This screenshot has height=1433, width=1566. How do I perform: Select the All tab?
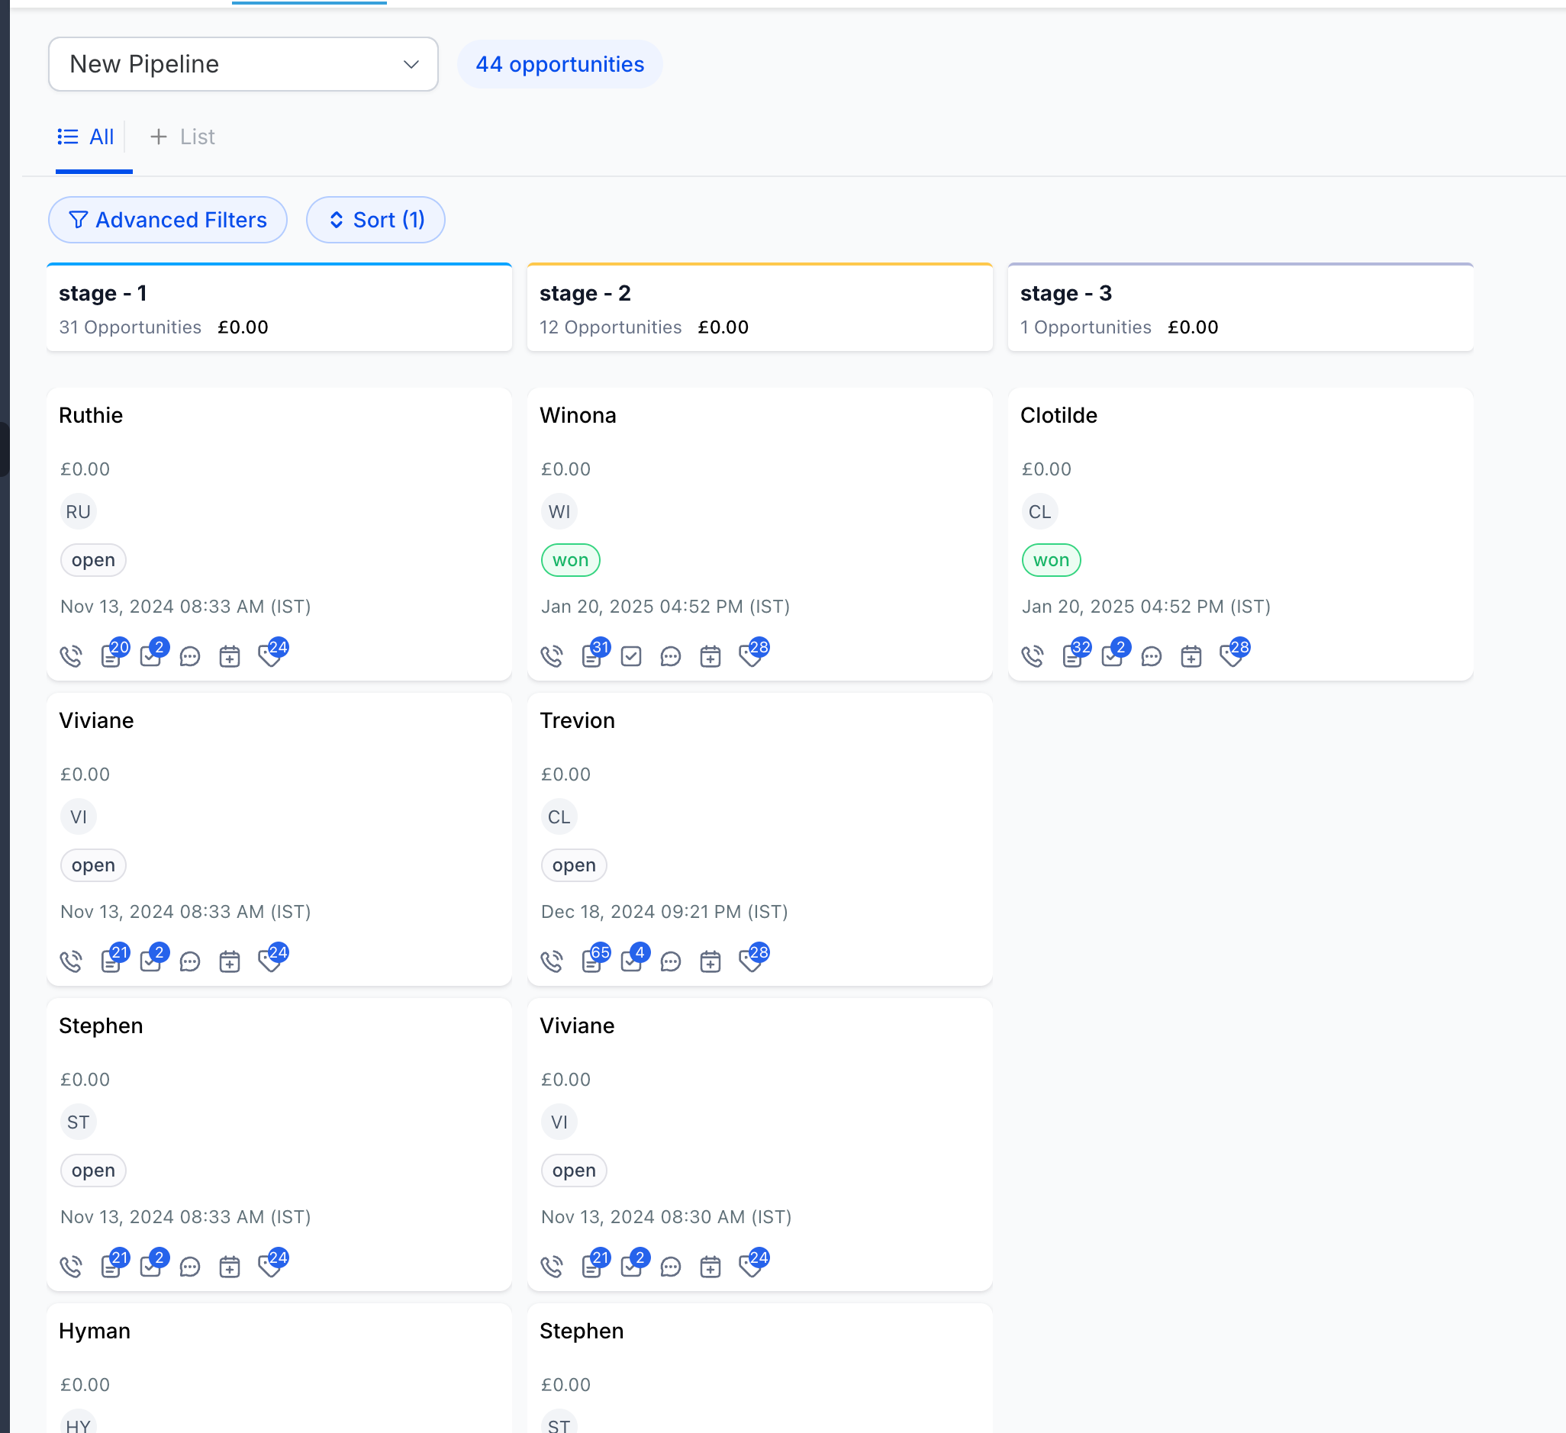[x=86, y=137]
